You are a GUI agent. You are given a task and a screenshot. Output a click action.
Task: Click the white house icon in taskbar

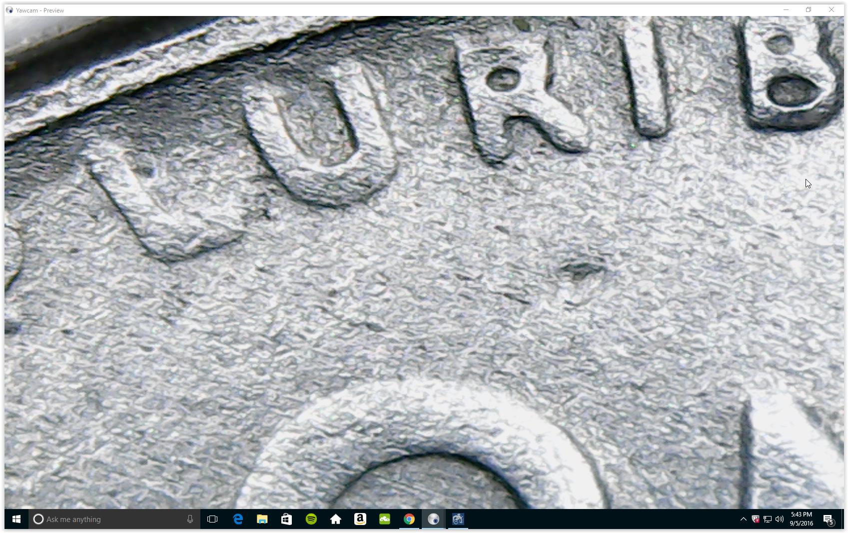point(335,519)
